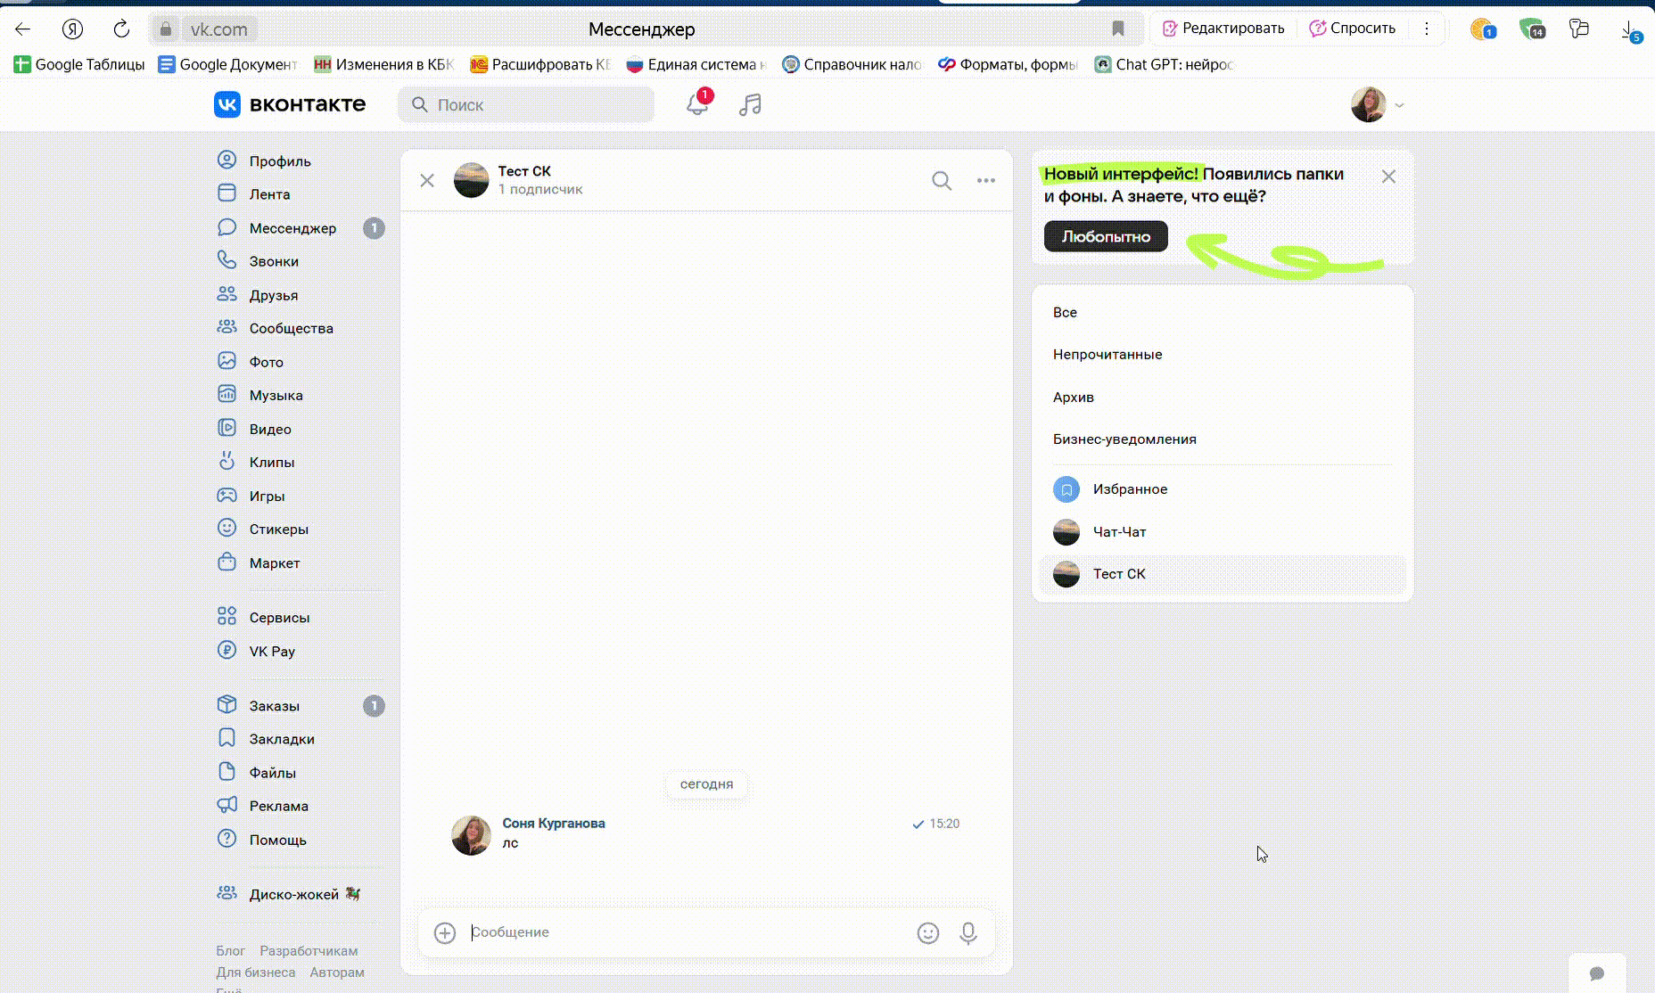Image resolution: width=1655 pixels, height=993 pixels.
Task: Click the browser page reload icon
Action: point(121,29)
